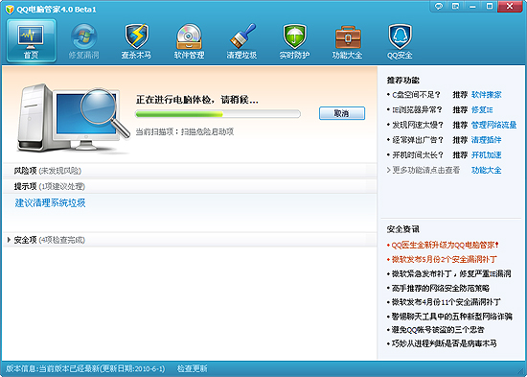The image size is (527, 377).
Task: Click the 安全资讯 panel heading
Action: click(403, 229)
